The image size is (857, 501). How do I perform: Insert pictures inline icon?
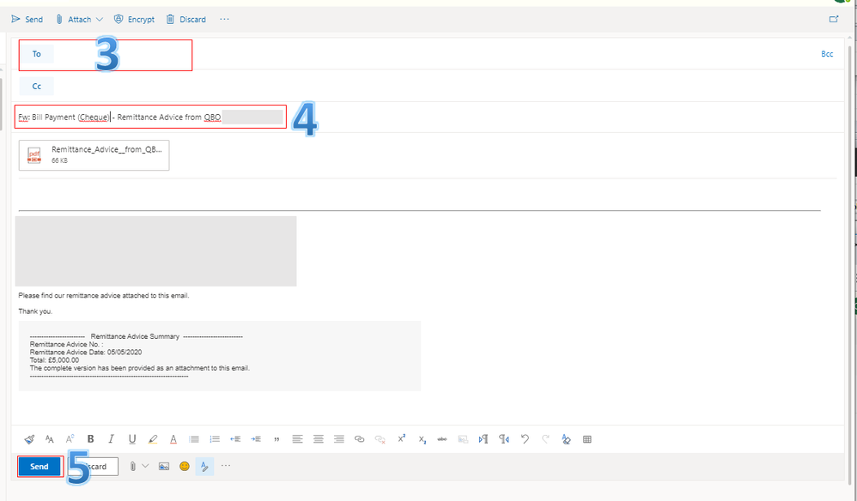(163, 466)
